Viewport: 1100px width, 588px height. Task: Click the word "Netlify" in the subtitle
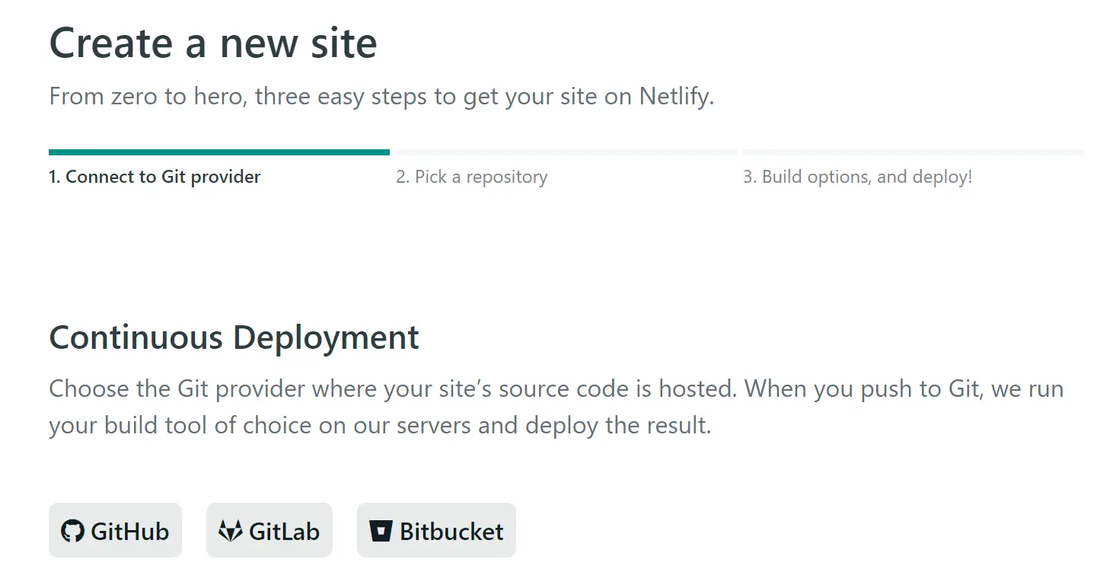click(676, 97)
